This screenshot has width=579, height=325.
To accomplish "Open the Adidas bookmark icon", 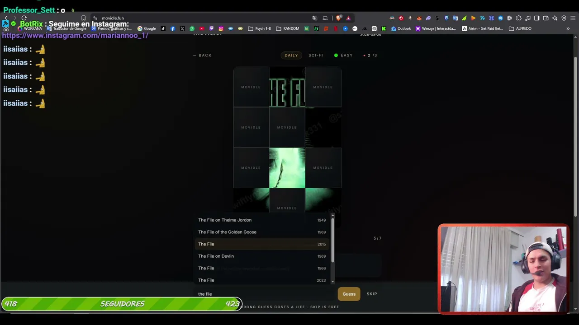I will click(365, 28).
